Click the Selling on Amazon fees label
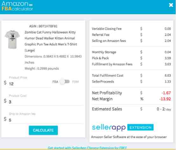 click(x=109, y=41)
